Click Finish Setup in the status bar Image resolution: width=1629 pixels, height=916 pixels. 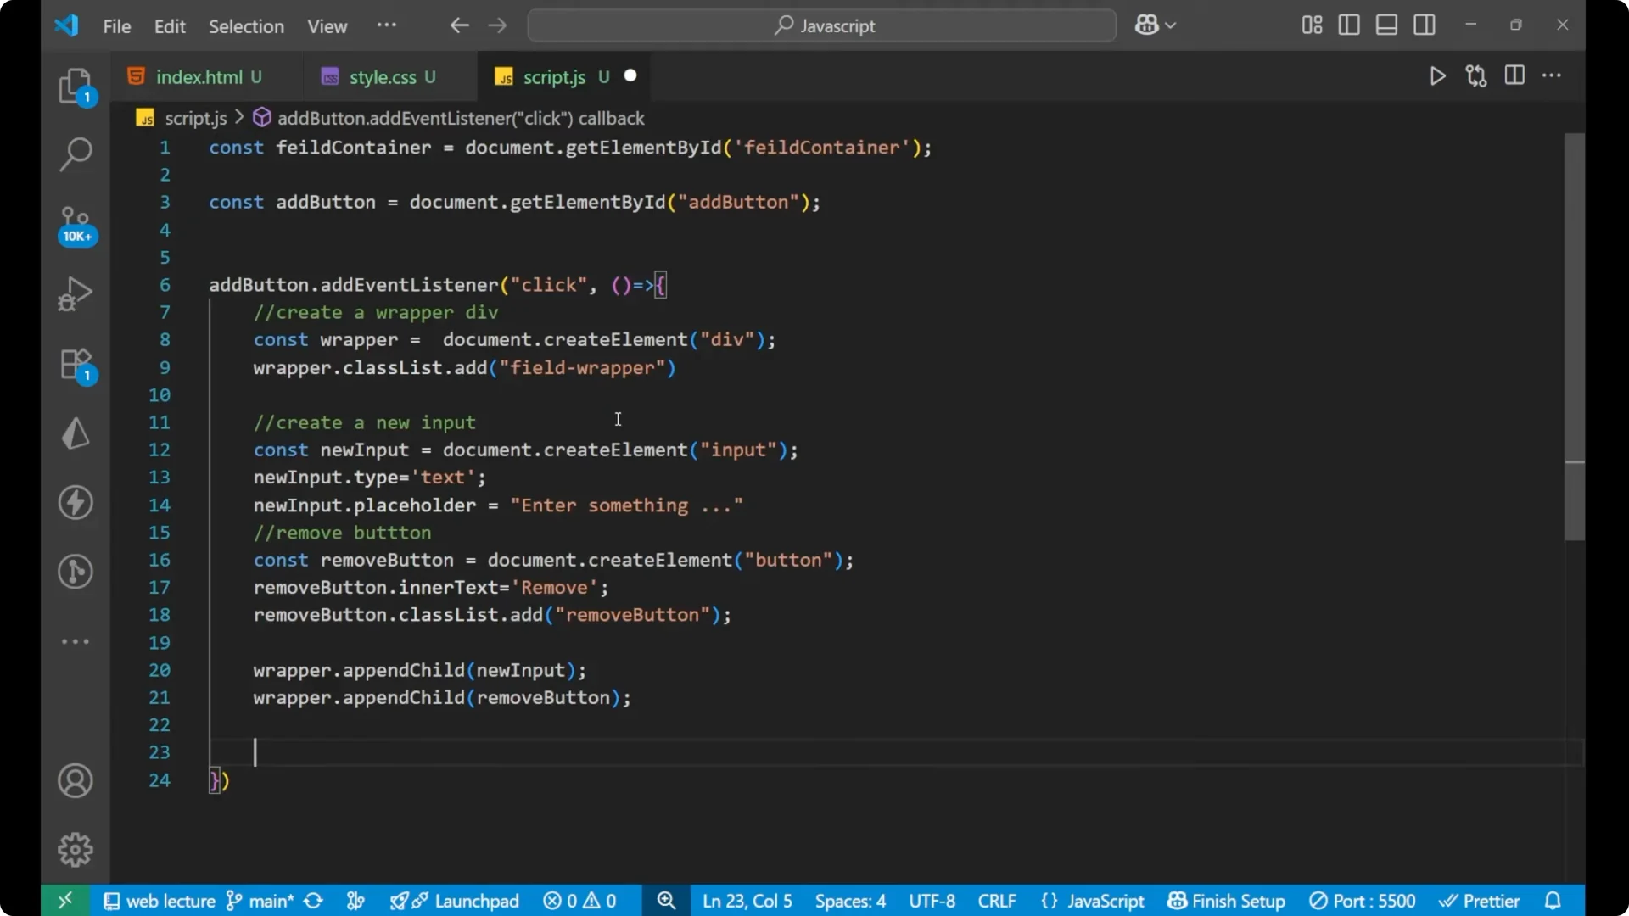pyautogui.click(x=1225, y=901)
